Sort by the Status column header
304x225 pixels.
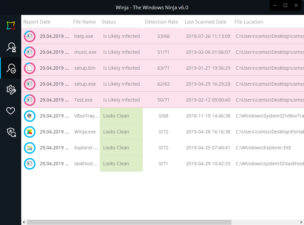109,22
